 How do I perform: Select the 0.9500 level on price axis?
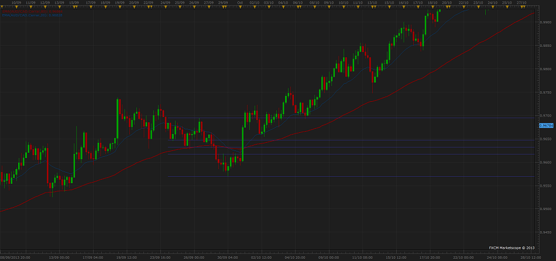[545, 209]
